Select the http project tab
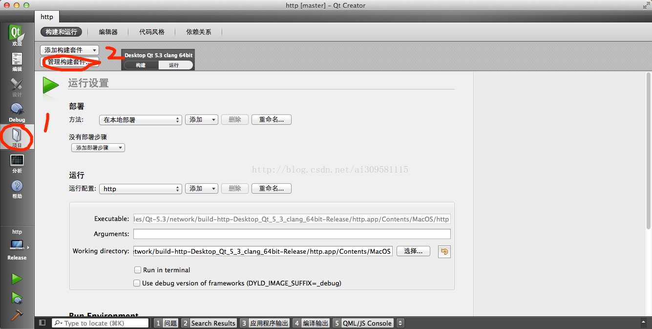The height and width of the screenshot is (329, 652). [x=47, y=17]
